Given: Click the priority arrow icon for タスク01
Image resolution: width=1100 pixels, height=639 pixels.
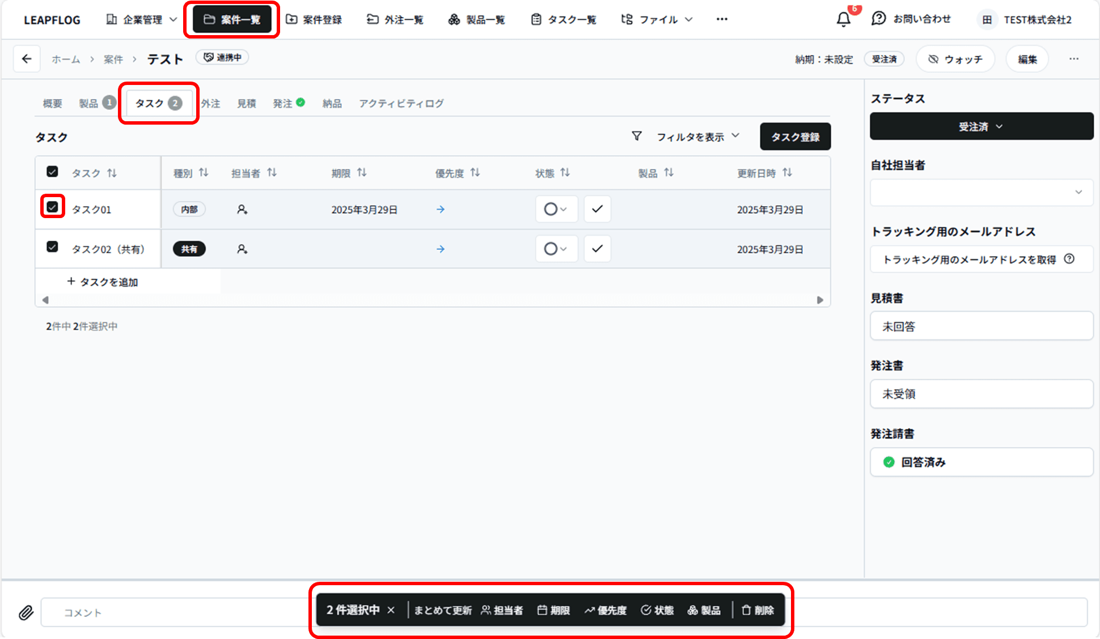Looking at the screenshot, I should [441, 210].
